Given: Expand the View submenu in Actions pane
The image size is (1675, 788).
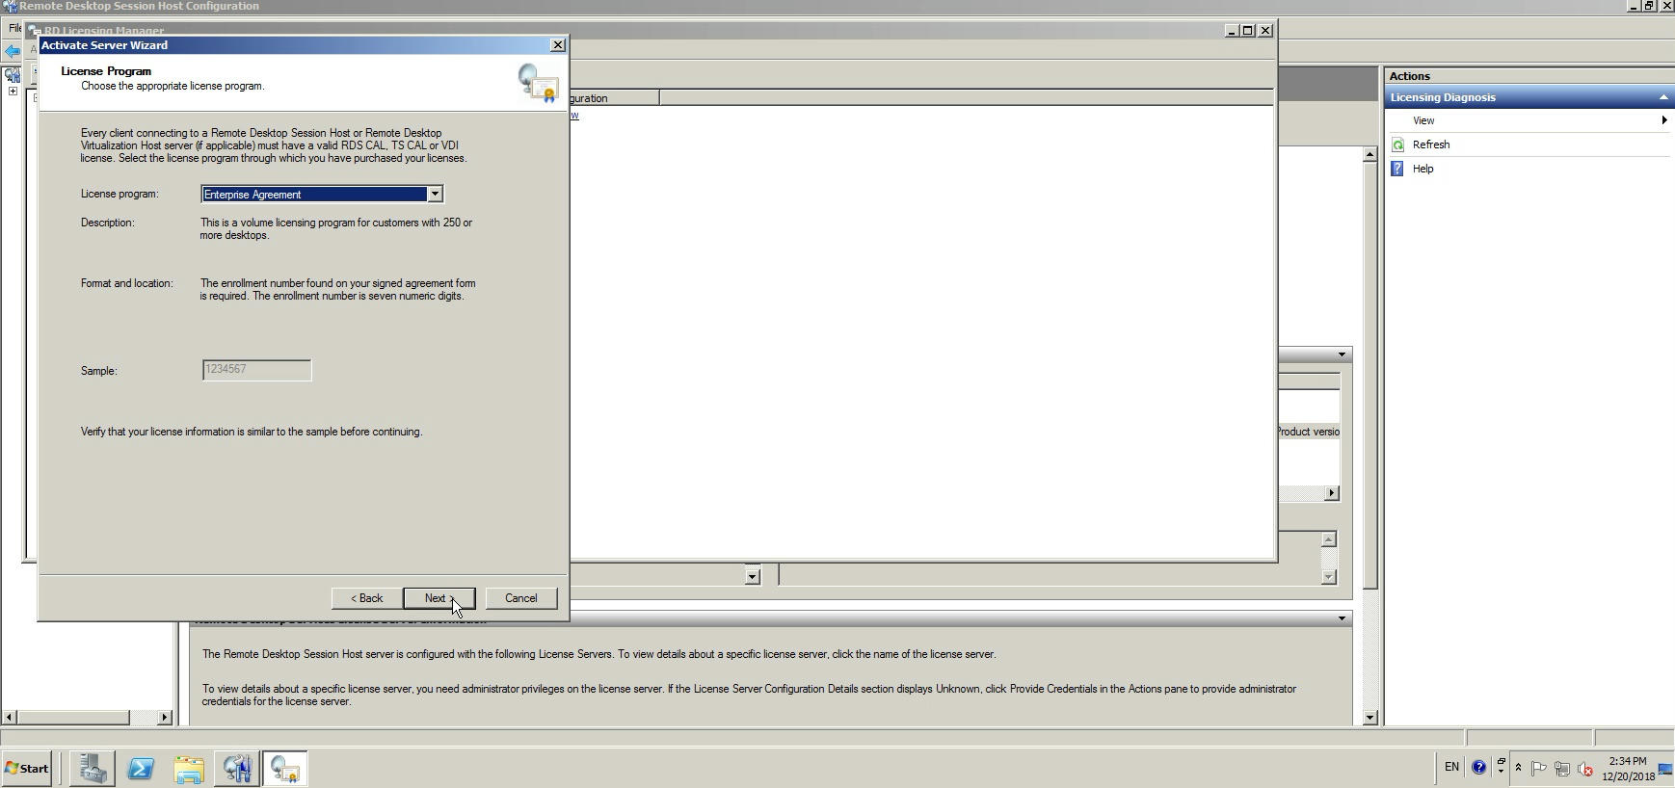Looking at the screenshot, I should (x=1663, y=120).
